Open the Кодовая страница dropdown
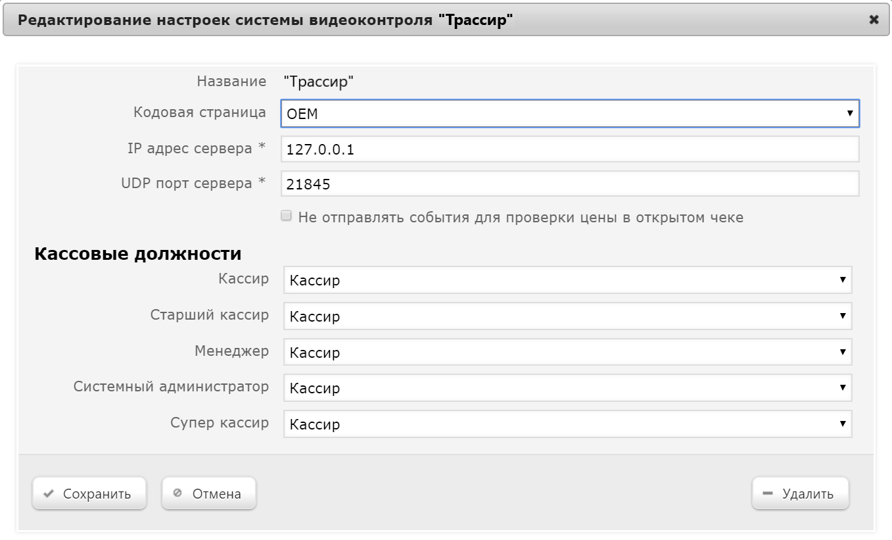892x540 pixels. point(570,113)
